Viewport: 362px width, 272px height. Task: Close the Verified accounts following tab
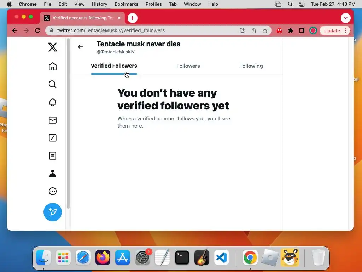point(119,18)
